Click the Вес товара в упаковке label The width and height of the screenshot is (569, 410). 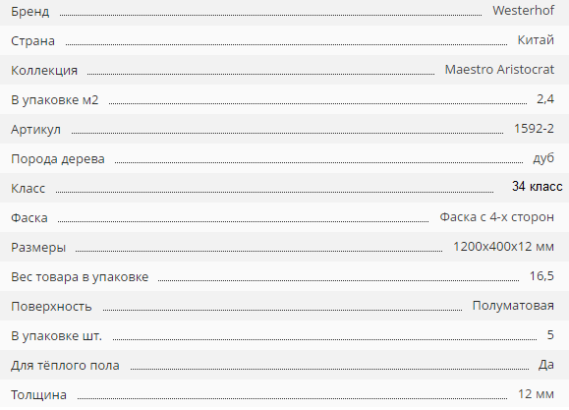click(80, 277)
